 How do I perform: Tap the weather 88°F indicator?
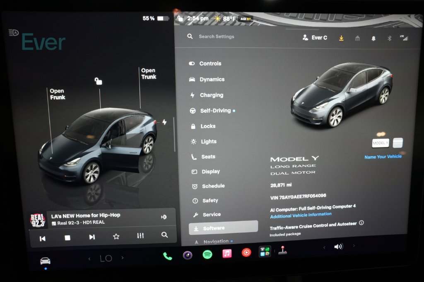point(225,19)
